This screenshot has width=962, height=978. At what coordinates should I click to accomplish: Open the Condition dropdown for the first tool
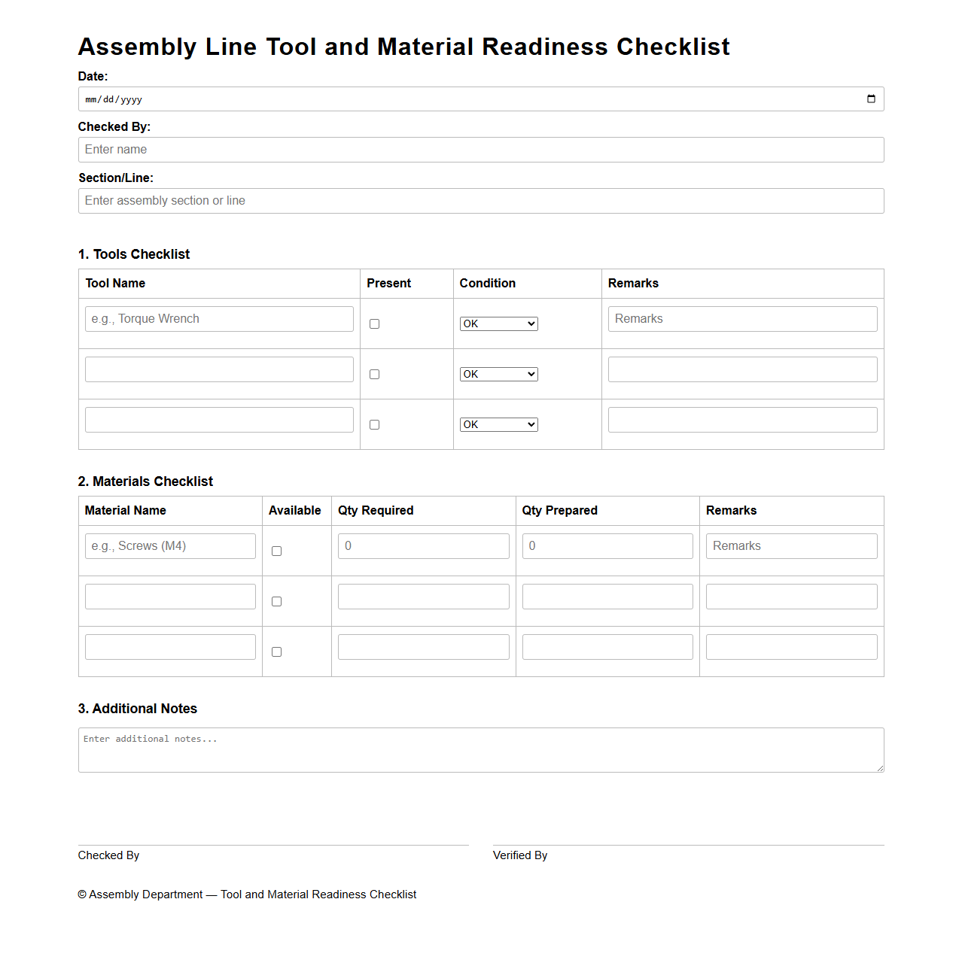tap(498, 323)
